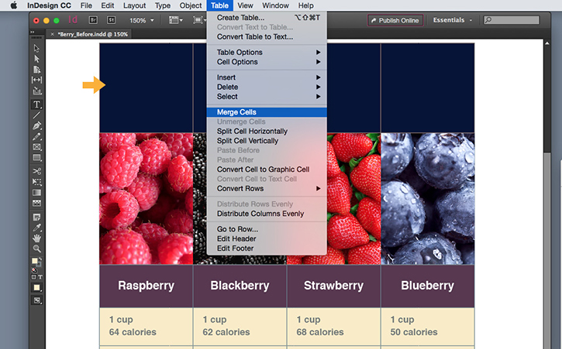Viewport: 562px width, 349px height.
Task: Expand the Cell Options submenu
Action: point(267,62)
